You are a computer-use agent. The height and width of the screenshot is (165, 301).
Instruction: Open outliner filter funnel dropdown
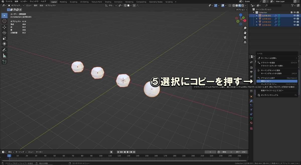coord(293,5)
